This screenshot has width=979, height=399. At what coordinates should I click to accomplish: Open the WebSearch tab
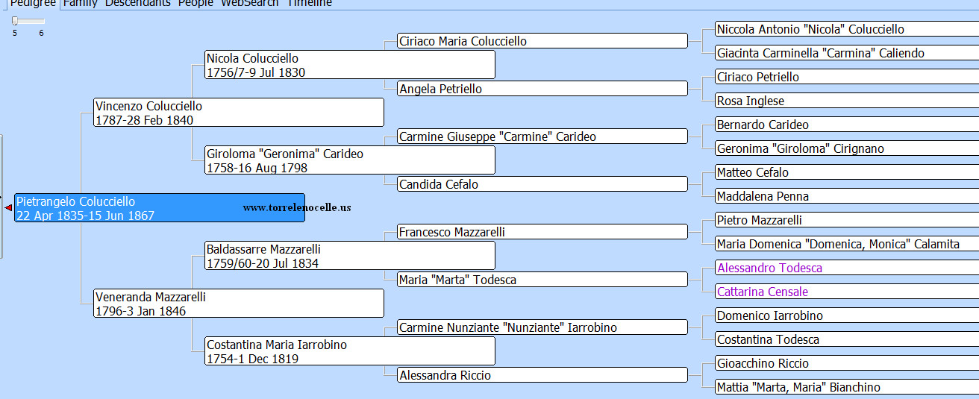click(249, 3)
